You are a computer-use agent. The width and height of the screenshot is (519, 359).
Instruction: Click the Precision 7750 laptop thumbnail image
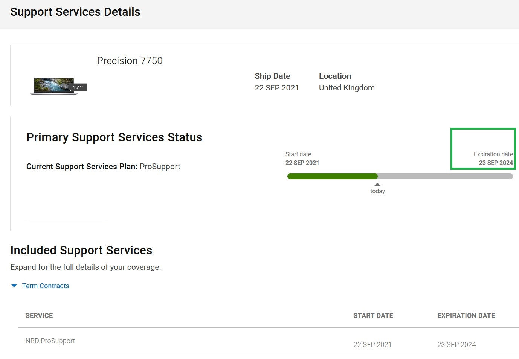[x=53, y=86]
